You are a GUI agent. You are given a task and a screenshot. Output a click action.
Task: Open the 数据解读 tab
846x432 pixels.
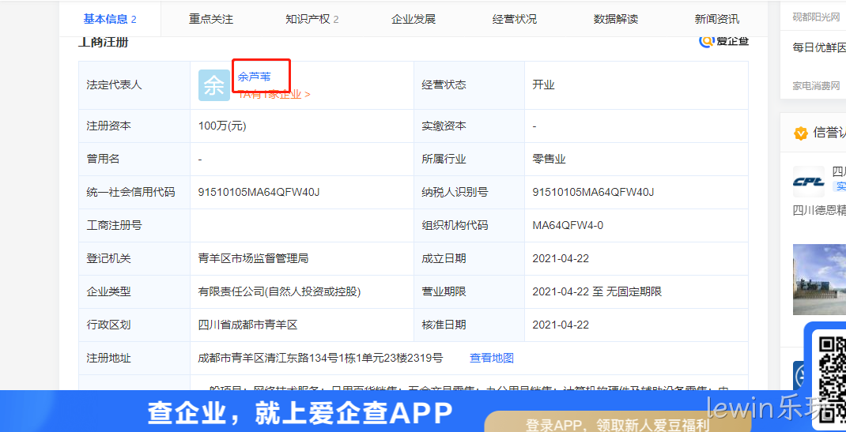pyautogui.click(x=616, y=20)
